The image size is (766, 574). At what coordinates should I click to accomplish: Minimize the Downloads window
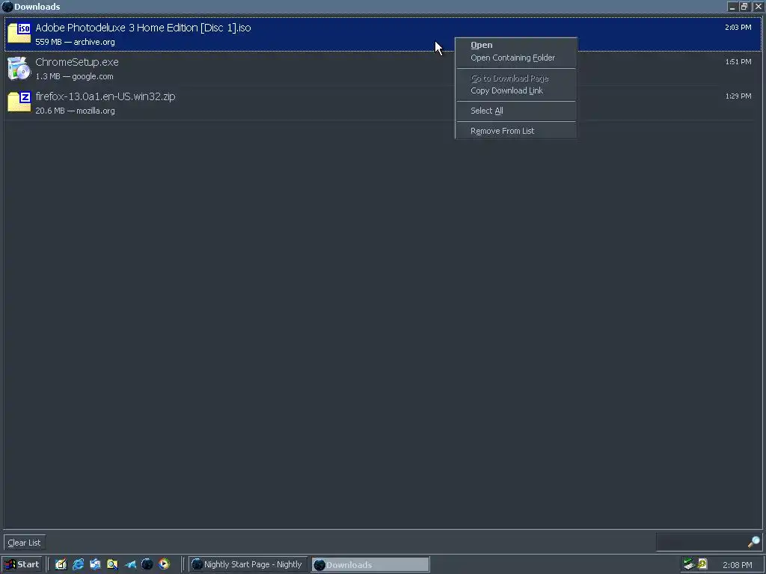click(732, 7)
